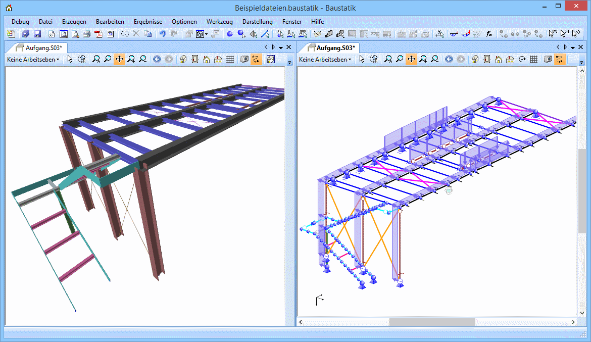
Task: Click the blue node sphere icon
Action: pos(229,34)
